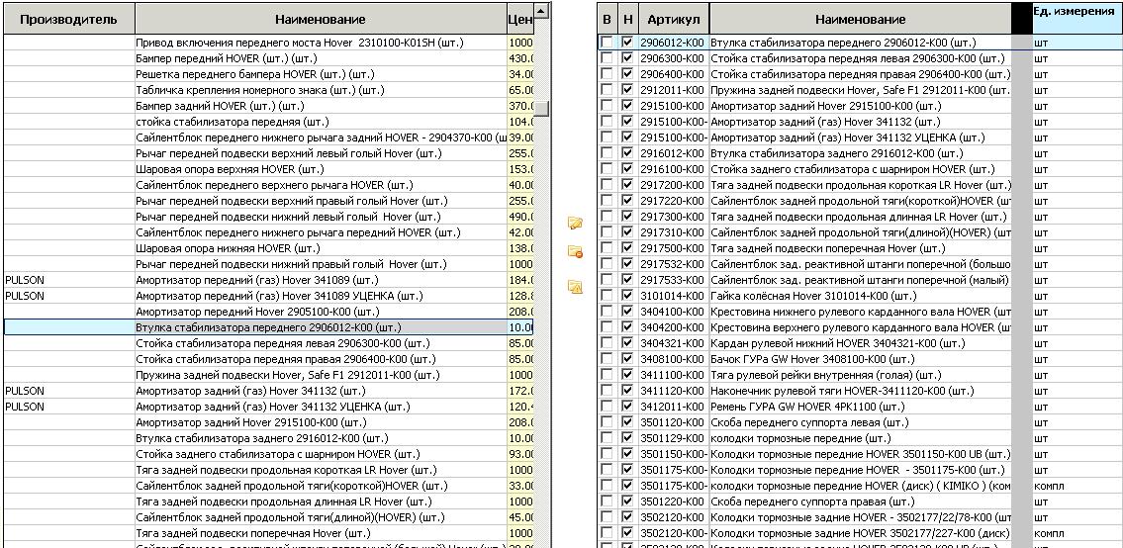Click the folder with red minus icon
This screenshot has height=548, width=1123.
[575, 251]
